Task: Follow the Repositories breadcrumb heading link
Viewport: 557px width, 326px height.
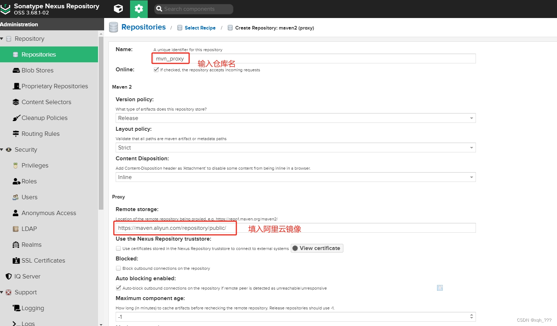Action: tap(143, 27)
